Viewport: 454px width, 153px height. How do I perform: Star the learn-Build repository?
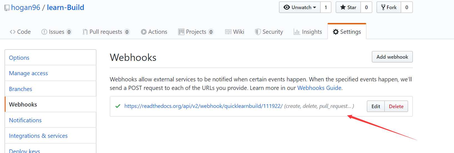348,7
